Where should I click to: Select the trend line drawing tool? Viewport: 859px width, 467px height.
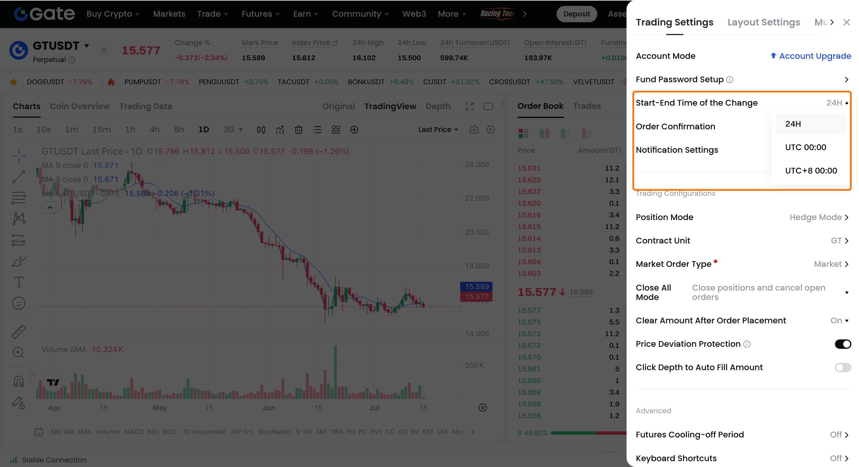point(19,177)
